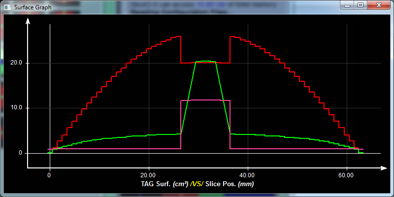Click the peak of the green curve
The image size is (394, 197).
(x=205, y=61)
